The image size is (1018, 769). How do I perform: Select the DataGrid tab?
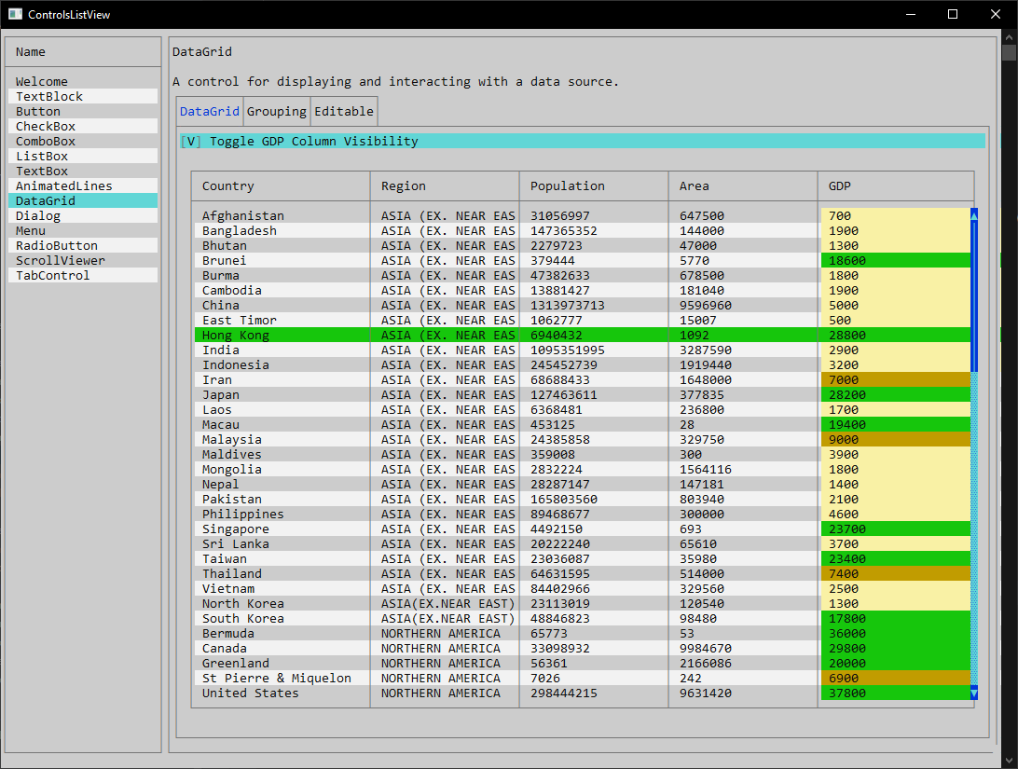pos(210,111)
